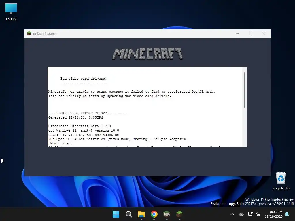Click the grass block icon in the title bar
295x221 pixels.
coord(29,33)
